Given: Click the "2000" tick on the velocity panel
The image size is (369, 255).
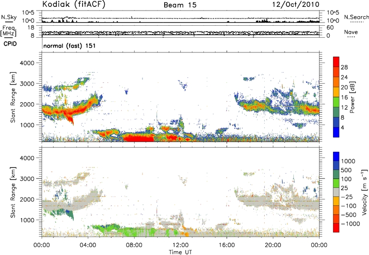Looking at the screenshot, I should coord(27,199).
